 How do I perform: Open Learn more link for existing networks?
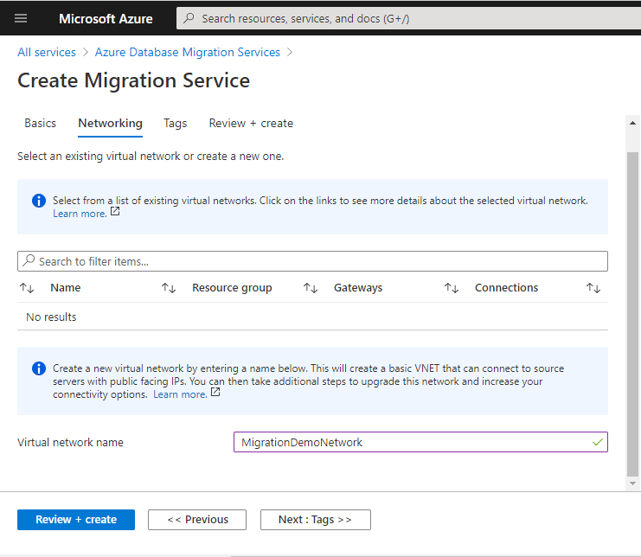[x=80, y=214]
